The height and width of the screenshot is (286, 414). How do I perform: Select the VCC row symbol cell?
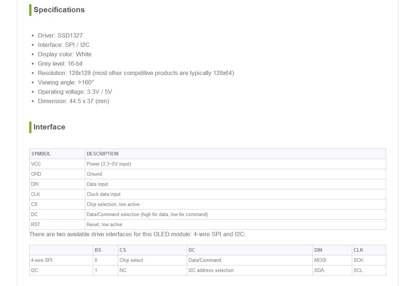click(x=36, y=164)
